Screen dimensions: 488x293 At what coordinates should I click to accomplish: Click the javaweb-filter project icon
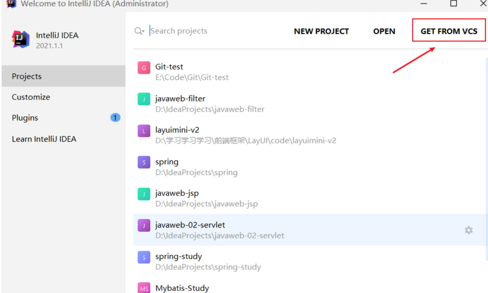coord(144,99)
